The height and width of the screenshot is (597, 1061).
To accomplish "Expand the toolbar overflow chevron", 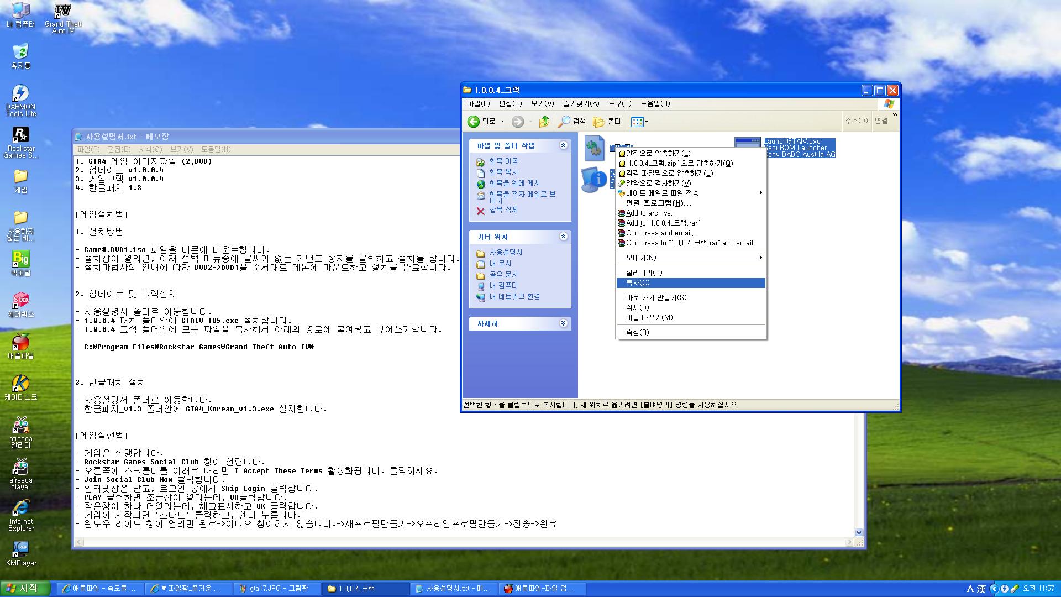I will tap(895, 115).
